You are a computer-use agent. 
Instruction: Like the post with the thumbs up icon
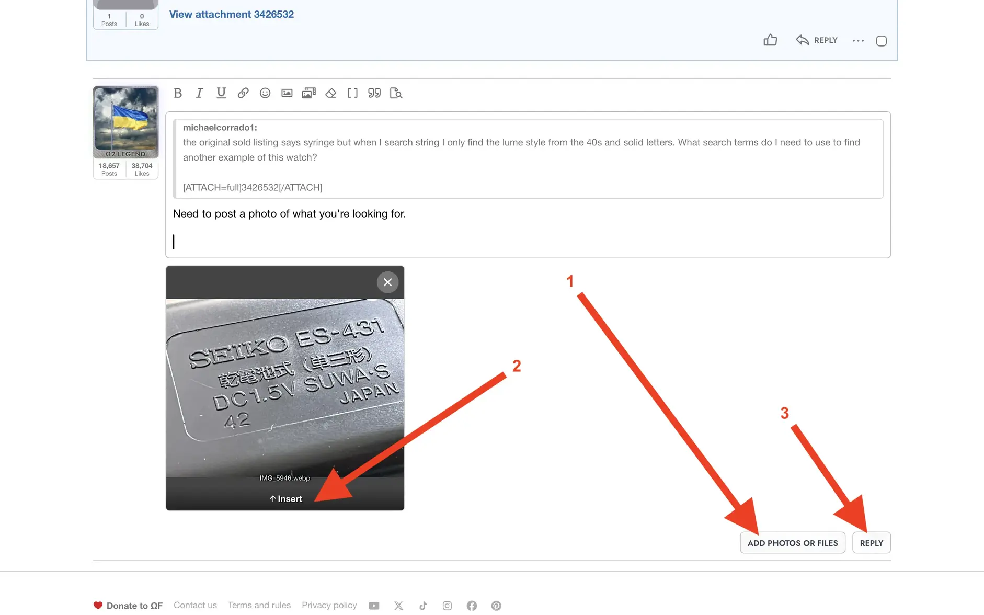pyautogui.click(x=770, y=40)
